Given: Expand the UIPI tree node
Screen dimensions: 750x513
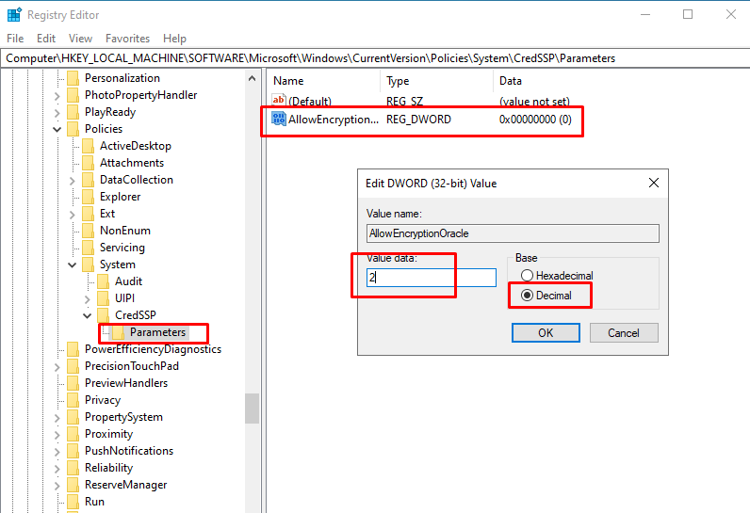Looking at the screenshot, I should point(87,299).
